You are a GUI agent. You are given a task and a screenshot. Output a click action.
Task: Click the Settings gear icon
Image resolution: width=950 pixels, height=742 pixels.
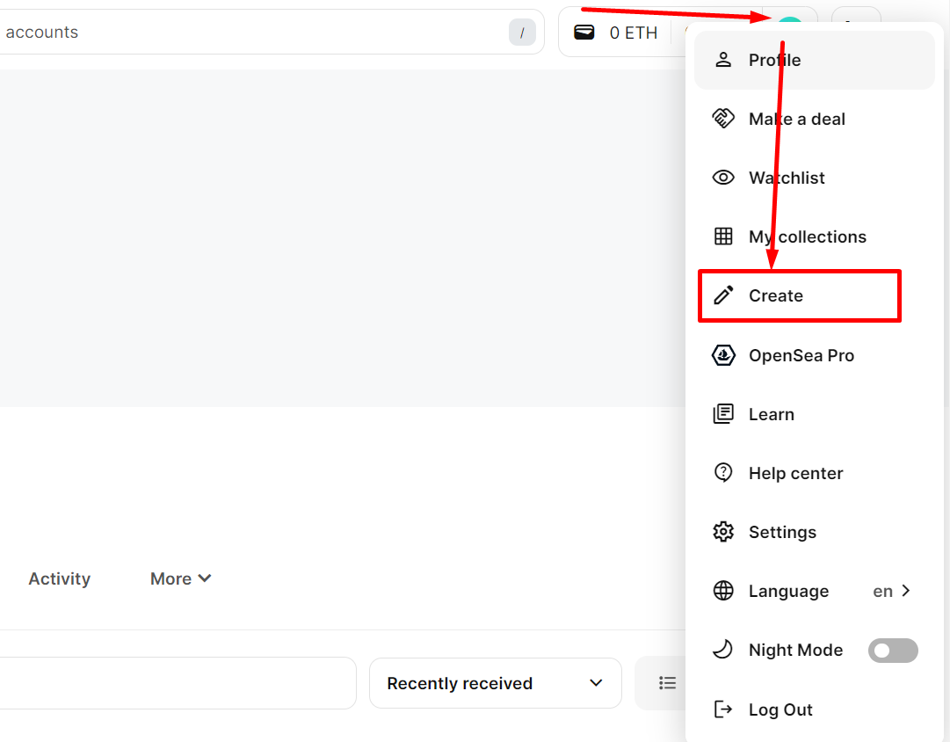(x=723, y=532)
